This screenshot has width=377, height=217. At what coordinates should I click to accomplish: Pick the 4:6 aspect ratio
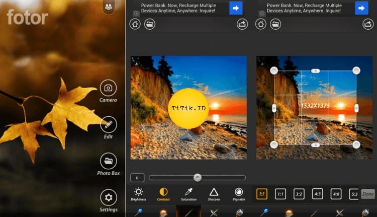pos(336,194)
